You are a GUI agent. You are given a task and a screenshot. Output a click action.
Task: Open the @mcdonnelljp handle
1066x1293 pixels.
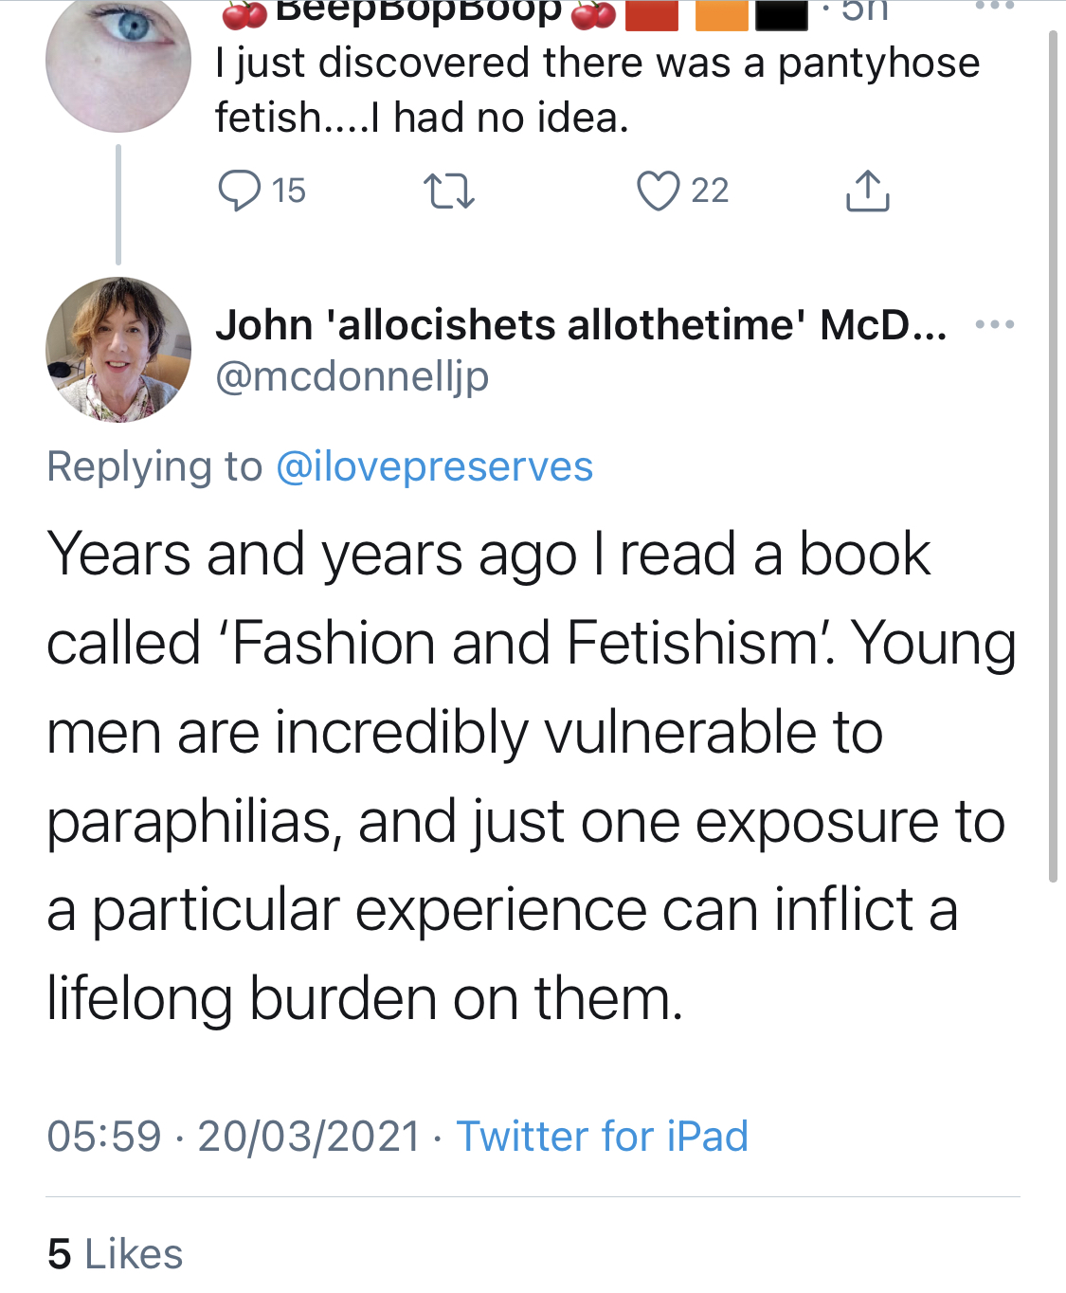coord(352,376)
